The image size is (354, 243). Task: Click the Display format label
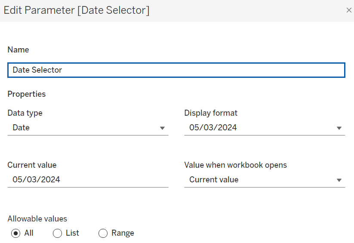(211, 113)
